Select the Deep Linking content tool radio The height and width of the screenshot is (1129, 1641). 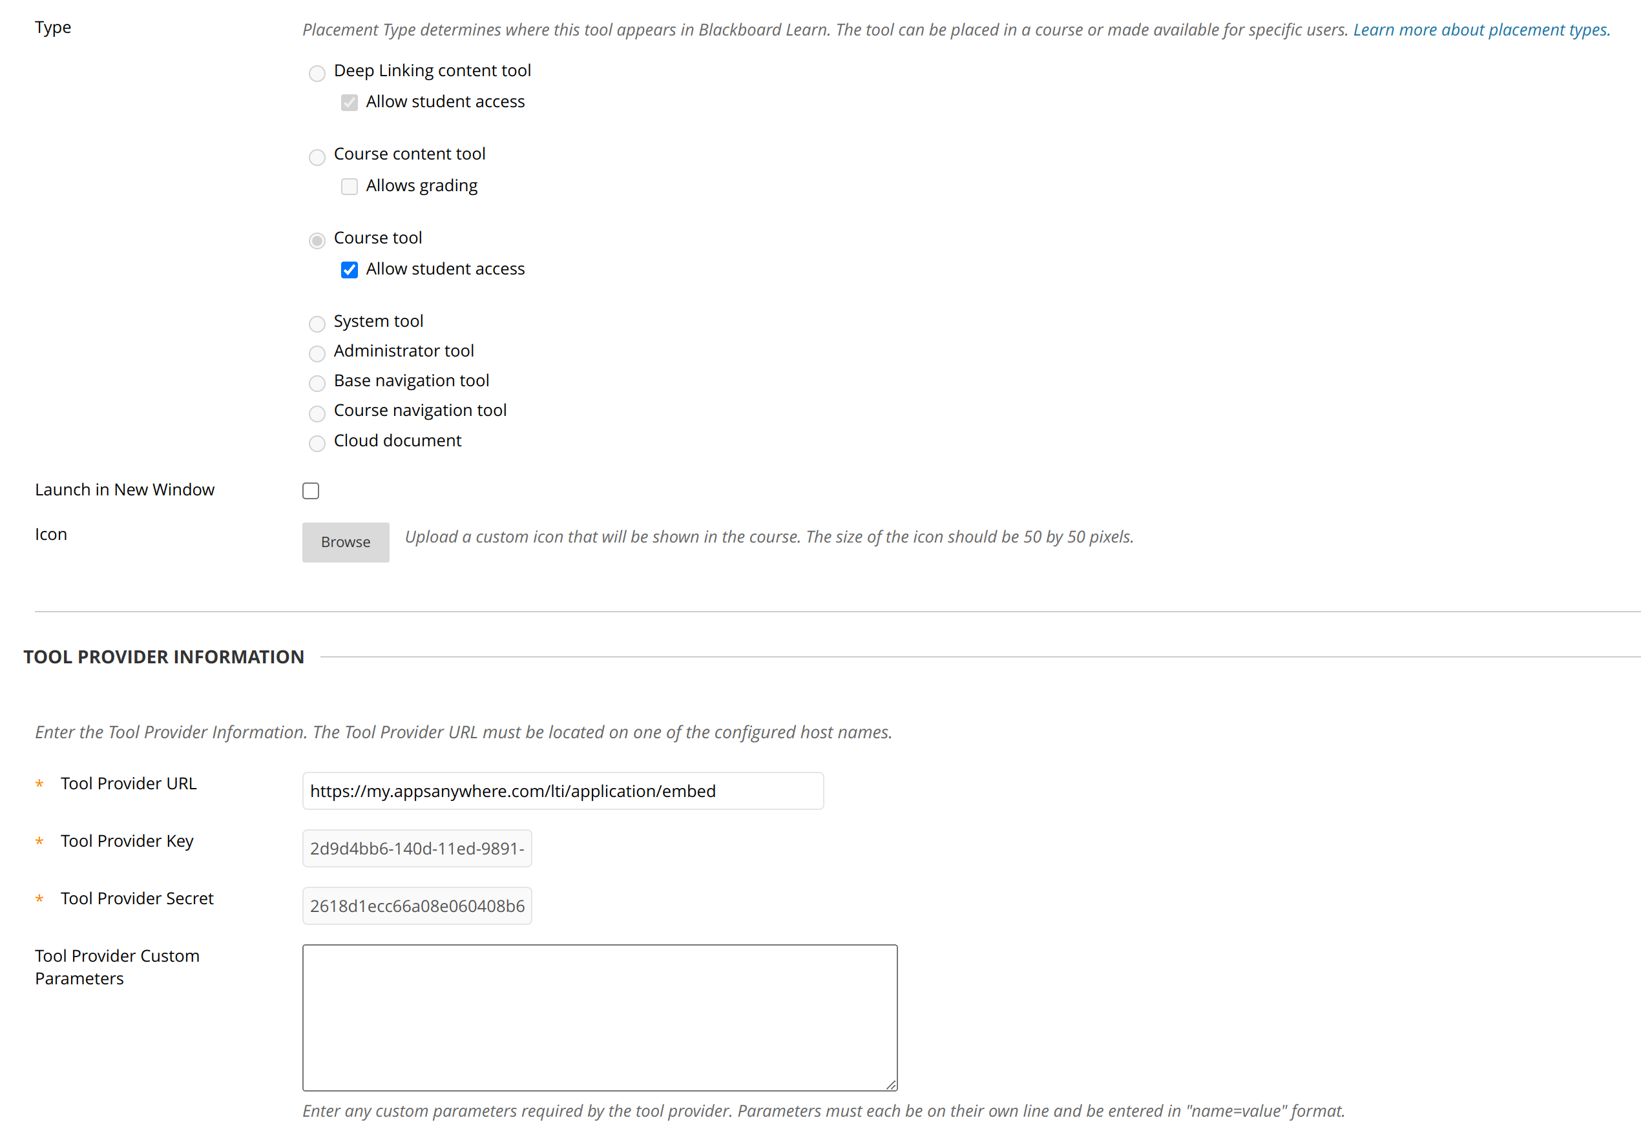click(x=317, y=73)
